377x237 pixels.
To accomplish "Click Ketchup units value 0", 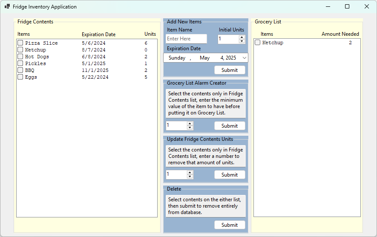I will click(x=146, y=50).
